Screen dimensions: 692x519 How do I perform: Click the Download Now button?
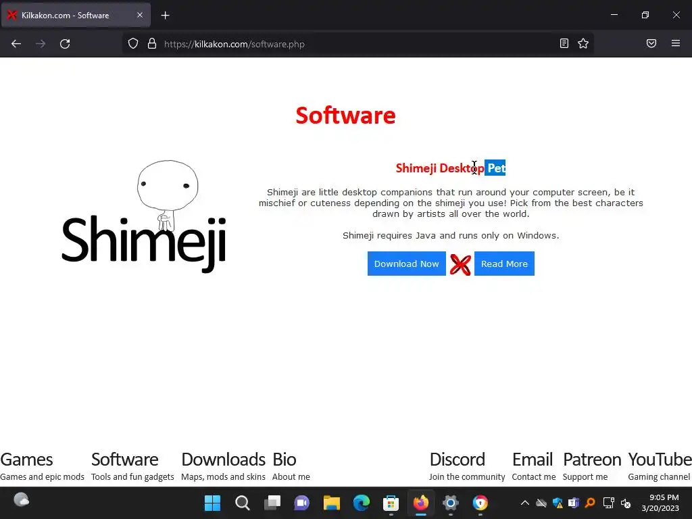[406, 264]
